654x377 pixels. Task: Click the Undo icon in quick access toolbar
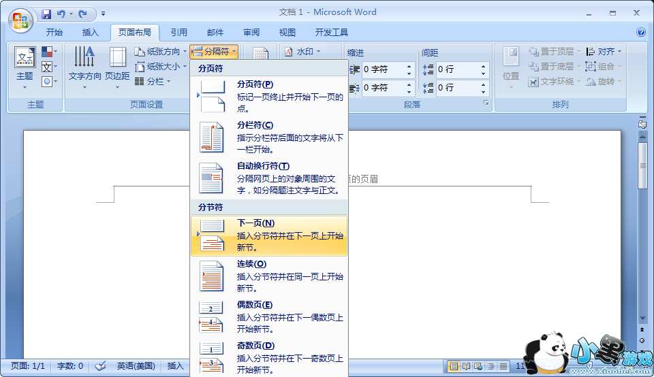click(x=61, y=14)
